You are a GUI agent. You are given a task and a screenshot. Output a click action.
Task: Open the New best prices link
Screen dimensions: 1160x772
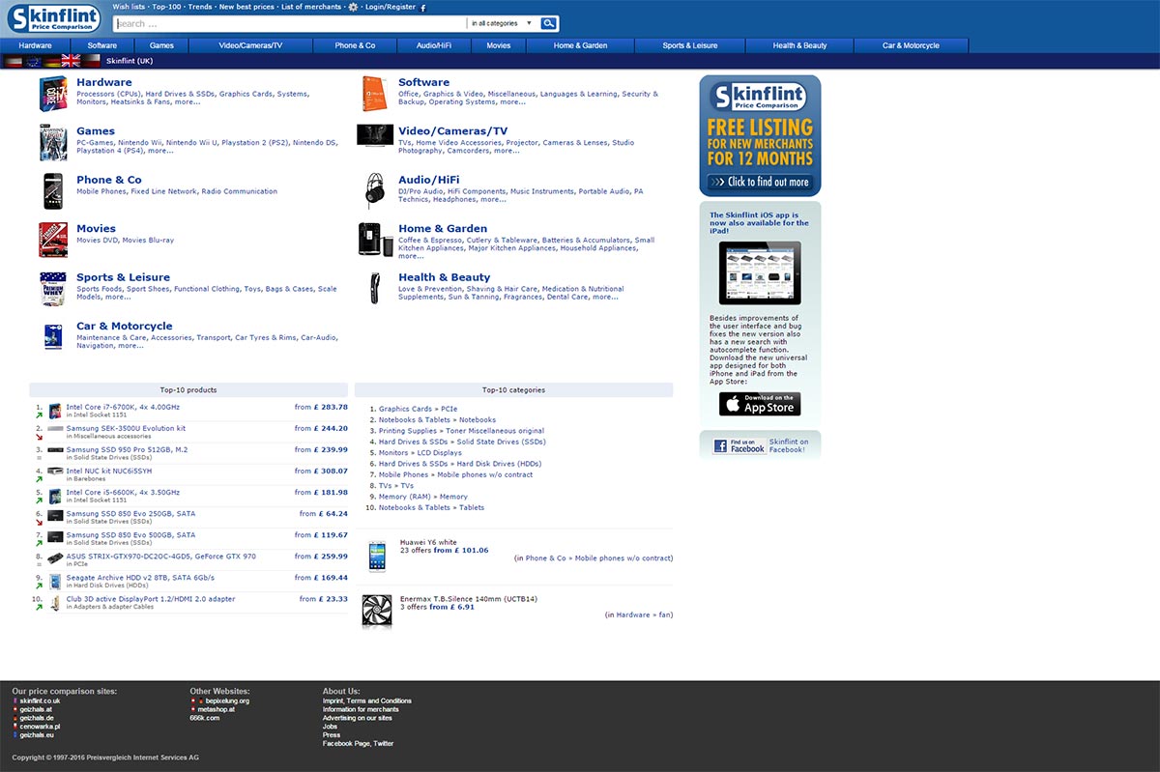point(246,7)
